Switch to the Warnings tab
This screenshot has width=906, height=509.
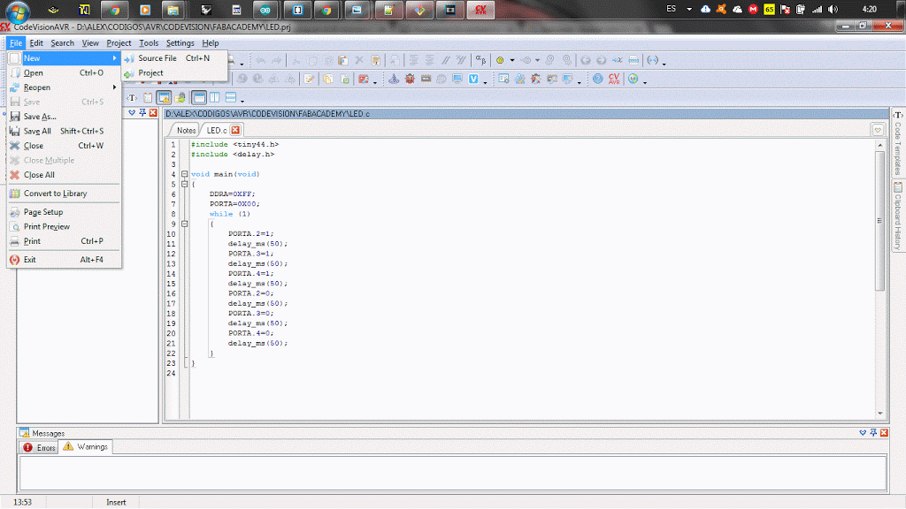point(86,446)
